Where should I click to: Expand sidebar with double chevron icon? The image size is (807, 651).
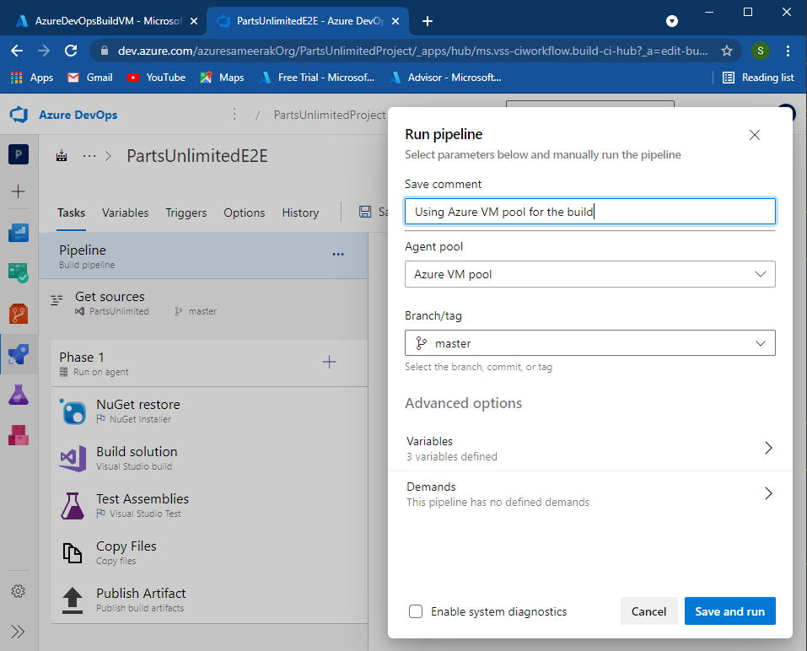[x=19, y=632]
